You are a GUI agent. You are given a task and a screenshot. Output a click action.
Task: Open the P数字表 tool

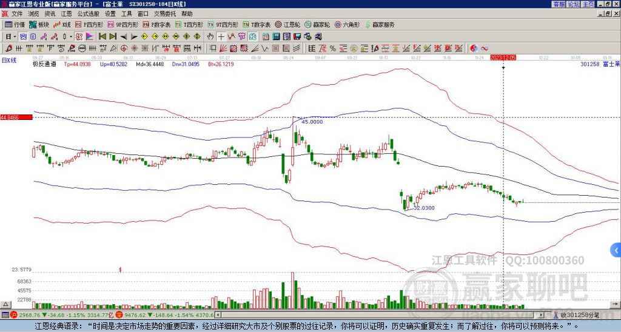point(157,24)
